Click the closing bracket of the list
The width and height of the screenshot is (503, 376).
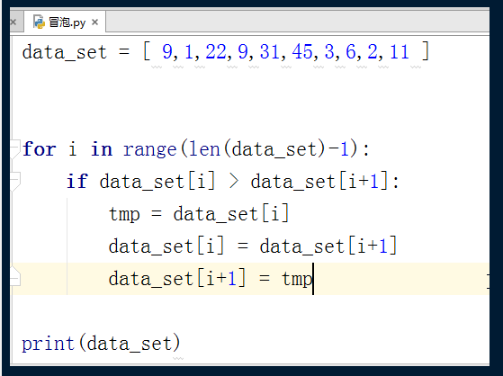426,51
